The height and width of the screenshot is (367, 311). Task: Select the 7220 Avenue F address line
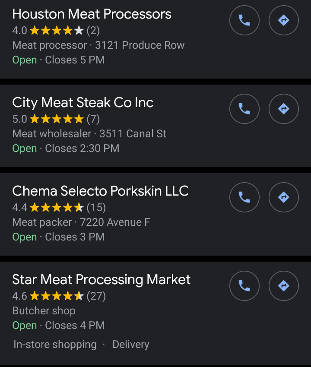click(x=115, y=222)
